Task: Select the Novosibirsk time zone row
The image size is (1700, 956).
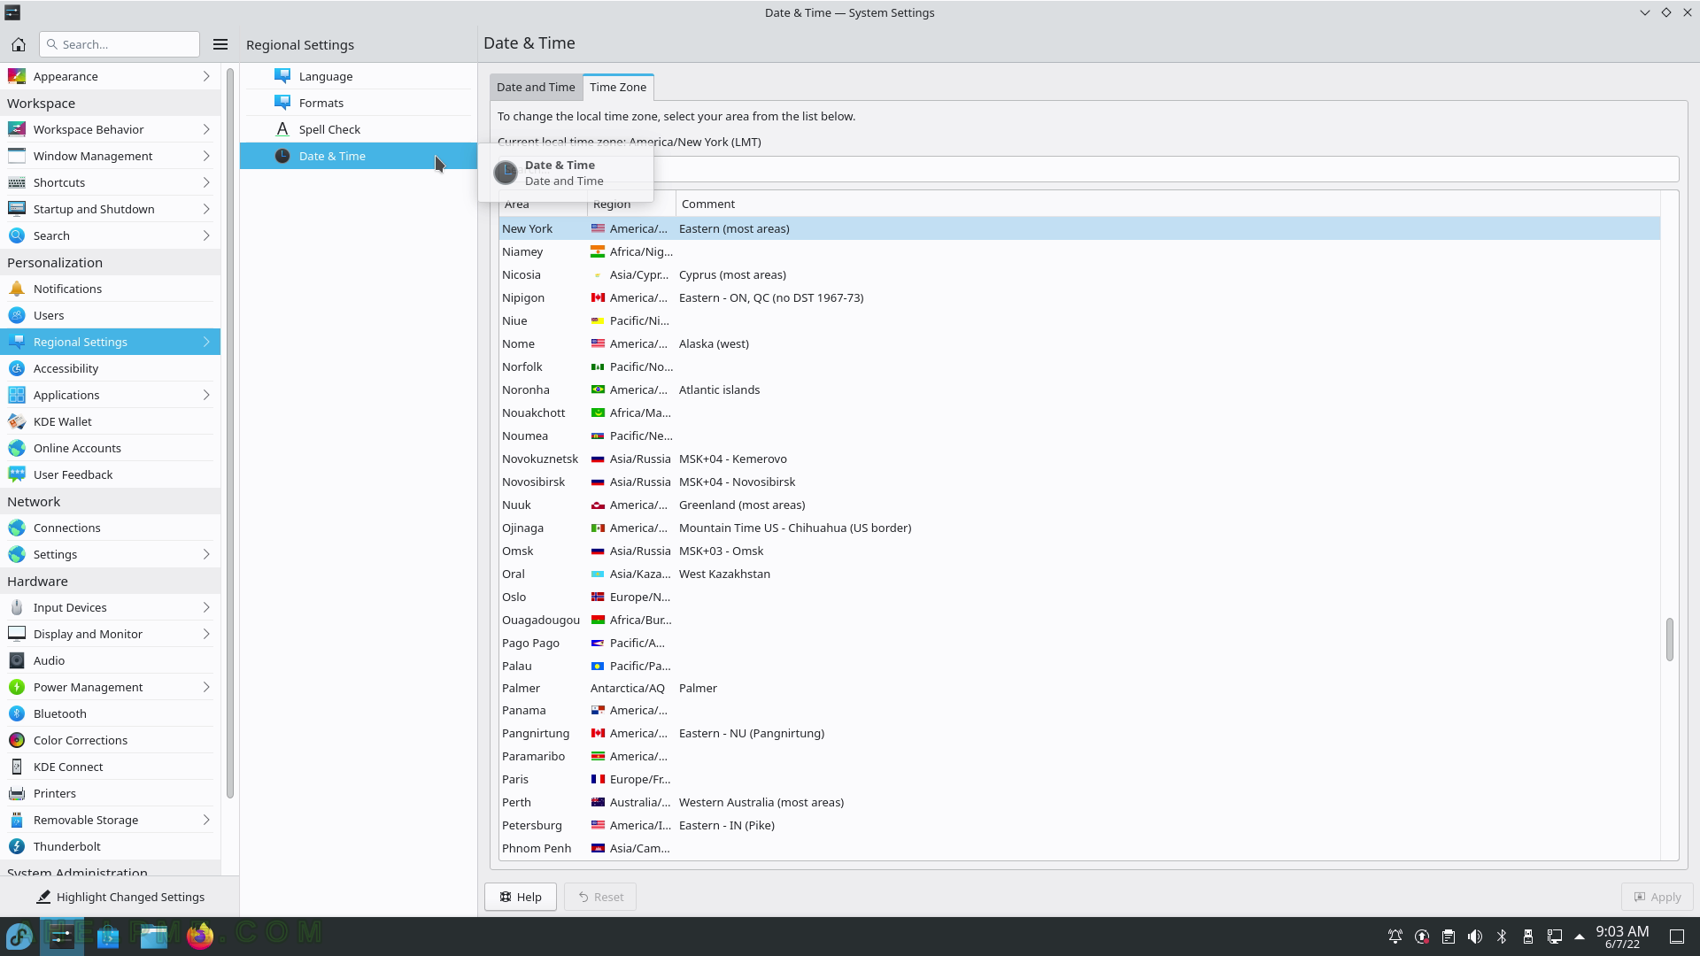Action: point(1079,482)
